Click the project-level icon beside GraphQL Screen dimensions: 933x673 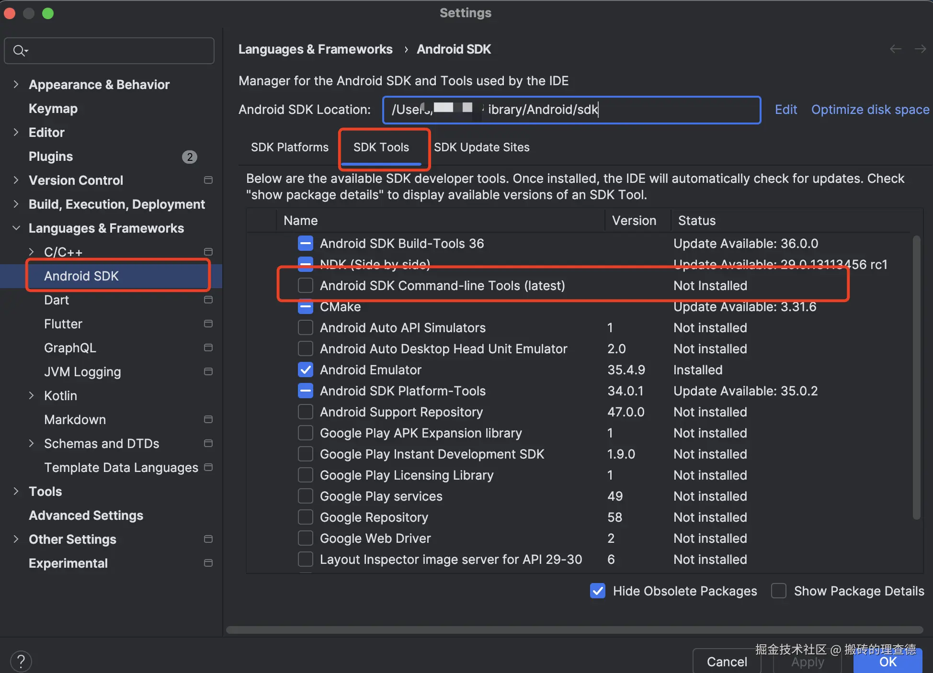[208, 348]
